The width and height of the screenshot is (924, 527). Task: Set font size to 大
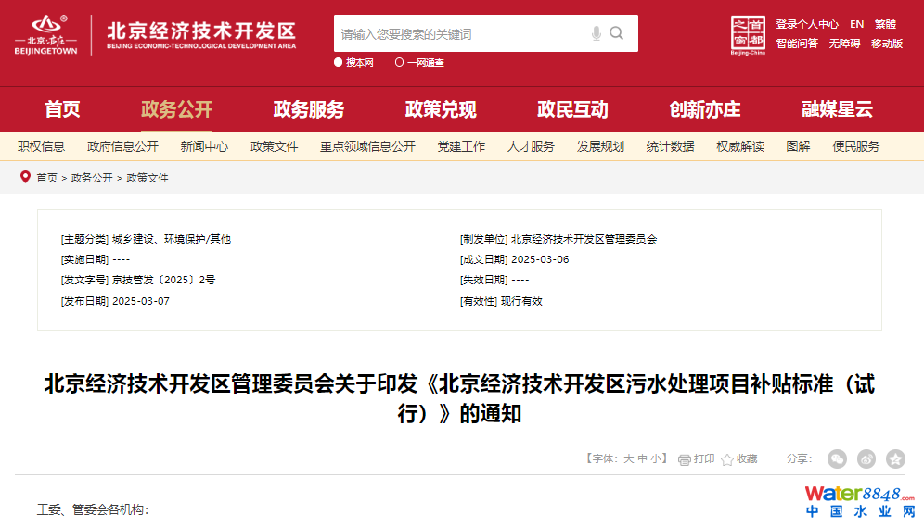click(628, 458)
